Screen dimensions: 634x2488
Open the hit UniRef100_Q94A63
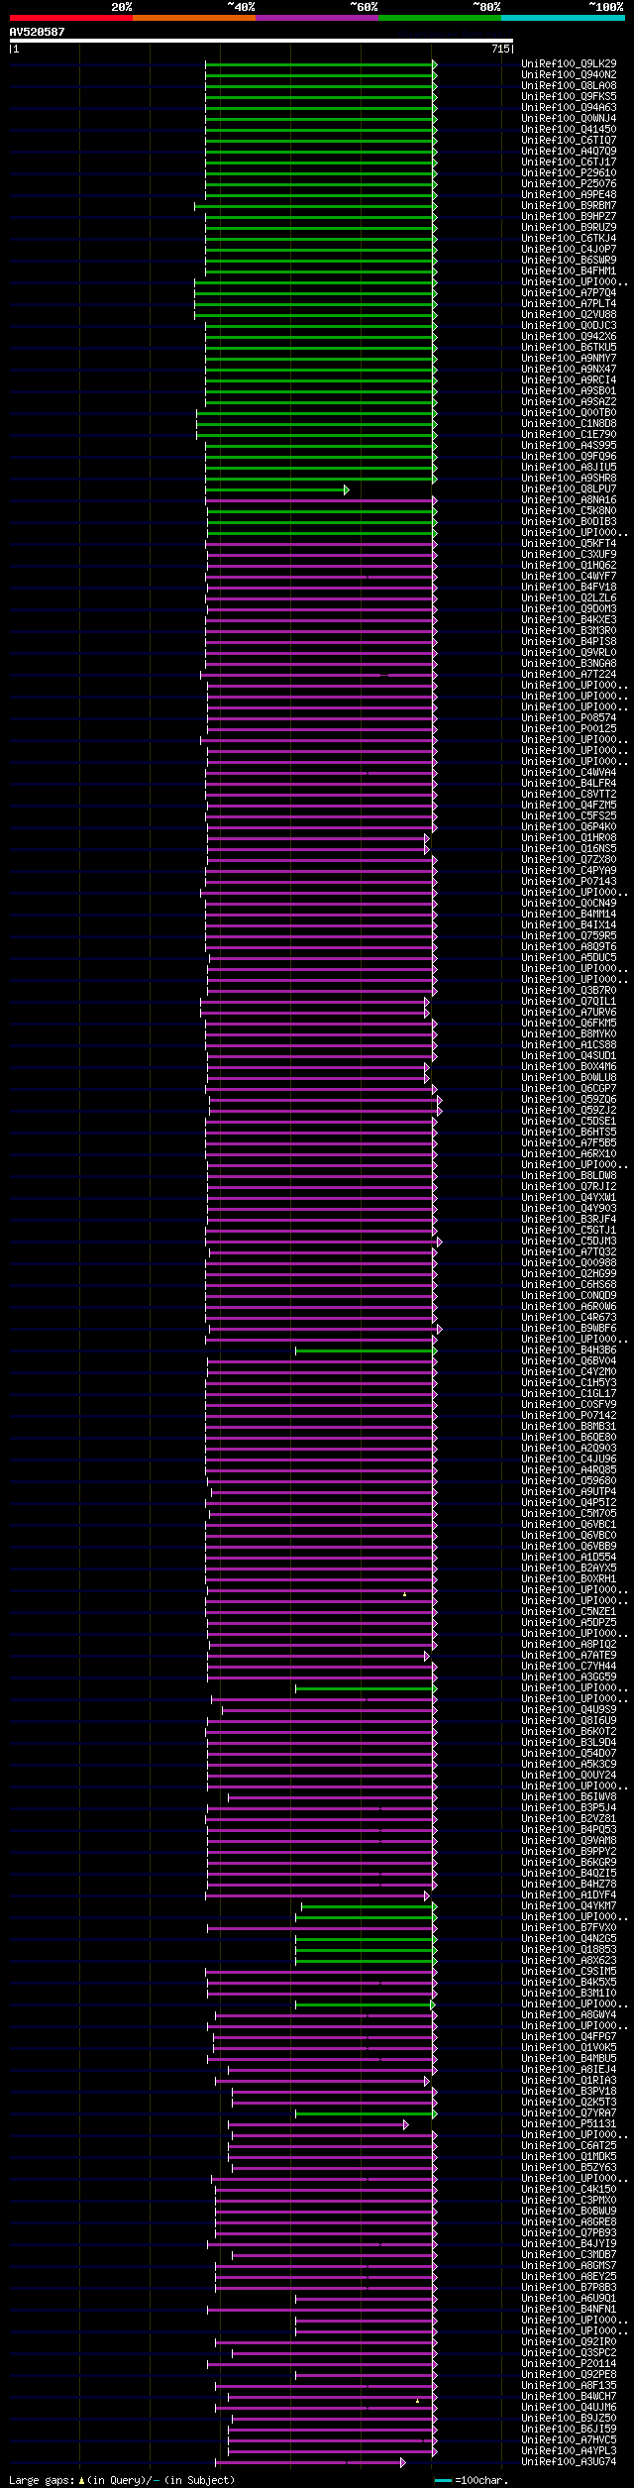(x=569, y=108)
